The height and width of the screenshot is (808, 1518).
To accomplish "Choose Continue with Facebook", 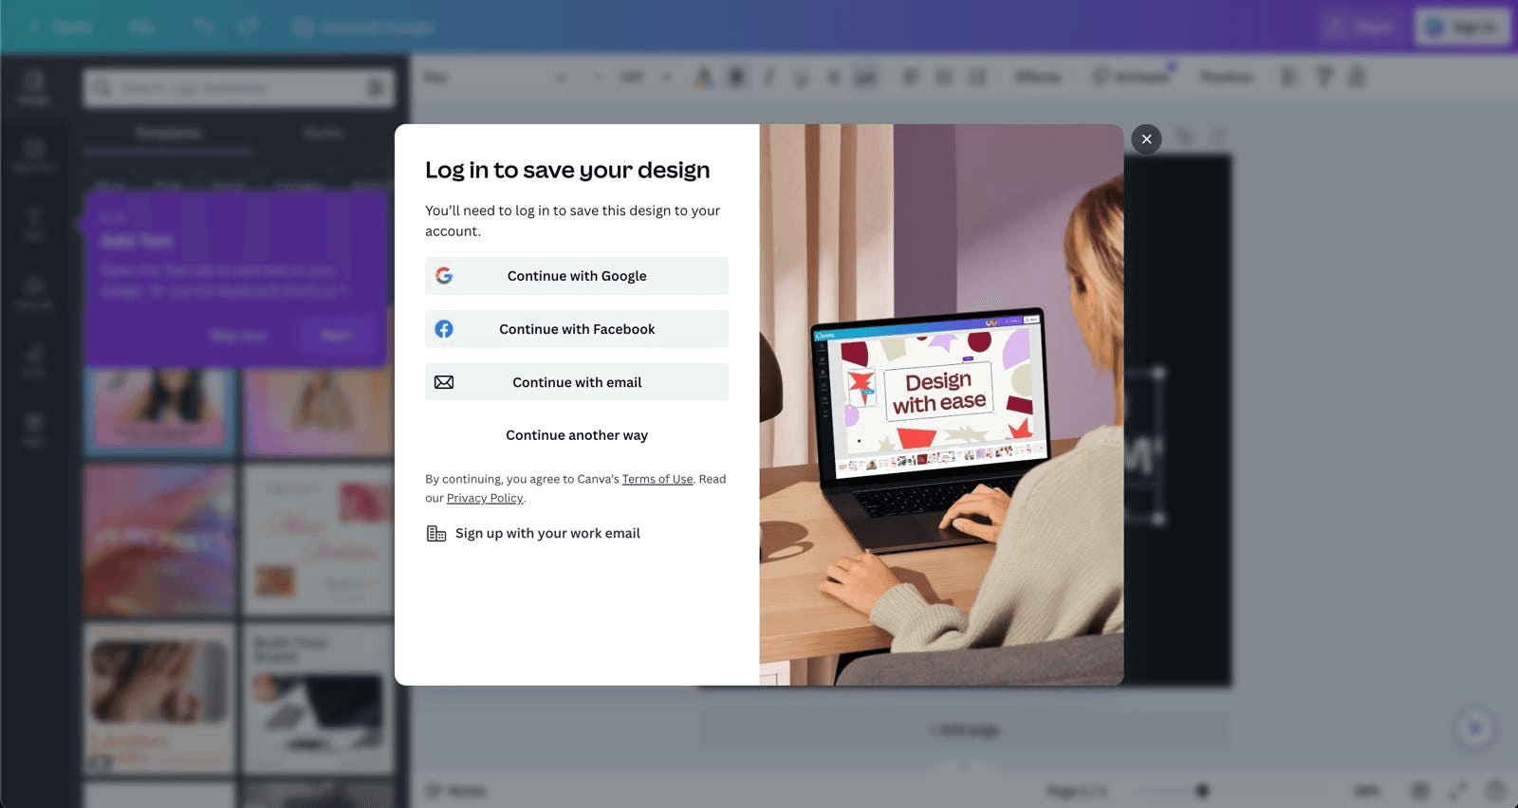I will point(577,329).
